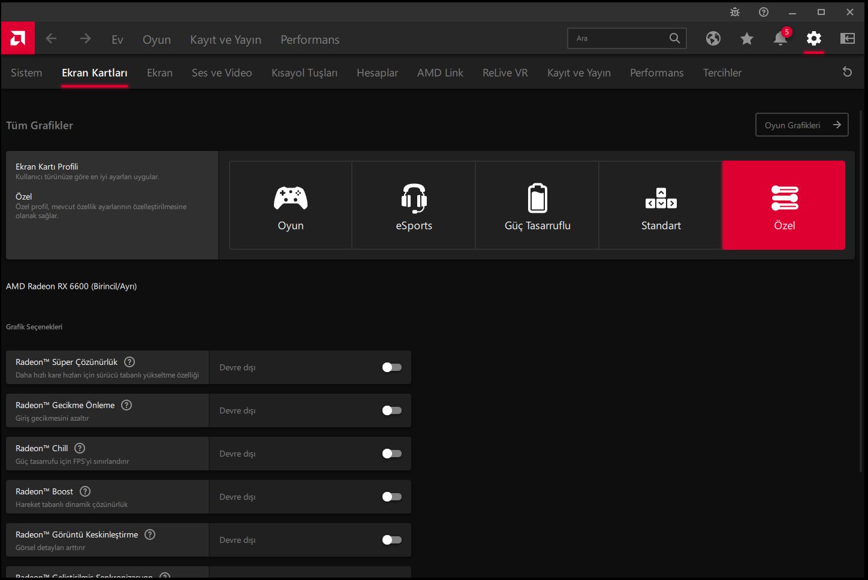Switch to the Ekran tab
868x580 pixels.
[x=159, y=72]
